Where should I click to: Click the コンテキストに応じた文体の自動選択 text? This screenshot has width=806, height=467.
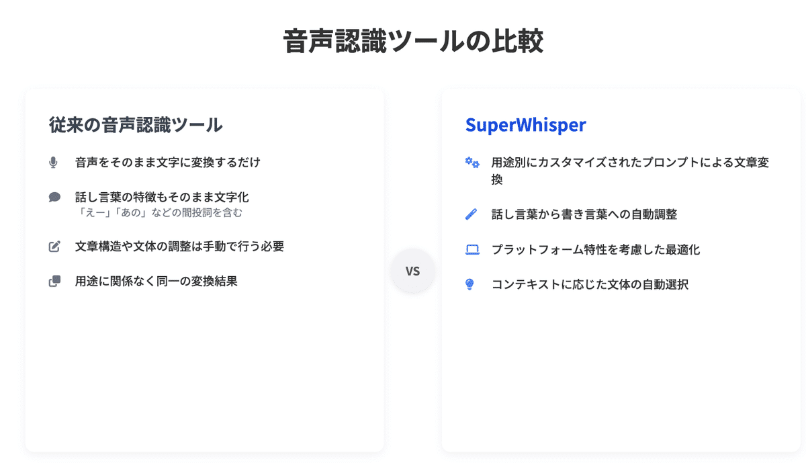point(590,284)
